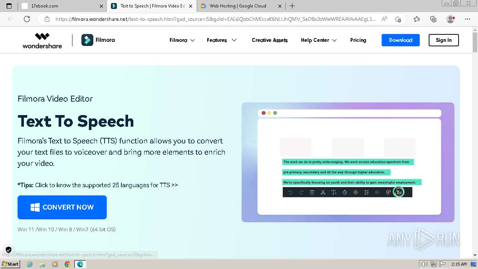The image size is (478, 269).
Task: Open browser profile avatar
Action: pyautogui.click(x=450, y=19)
